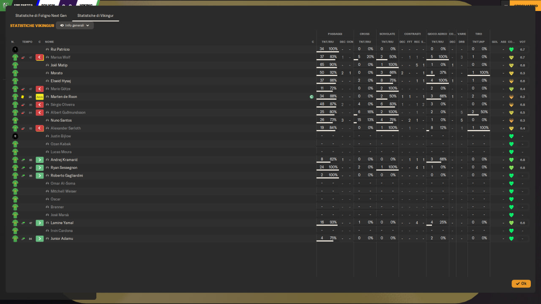Click the green substituted-on badge beside Lamine Yamal

40,223
